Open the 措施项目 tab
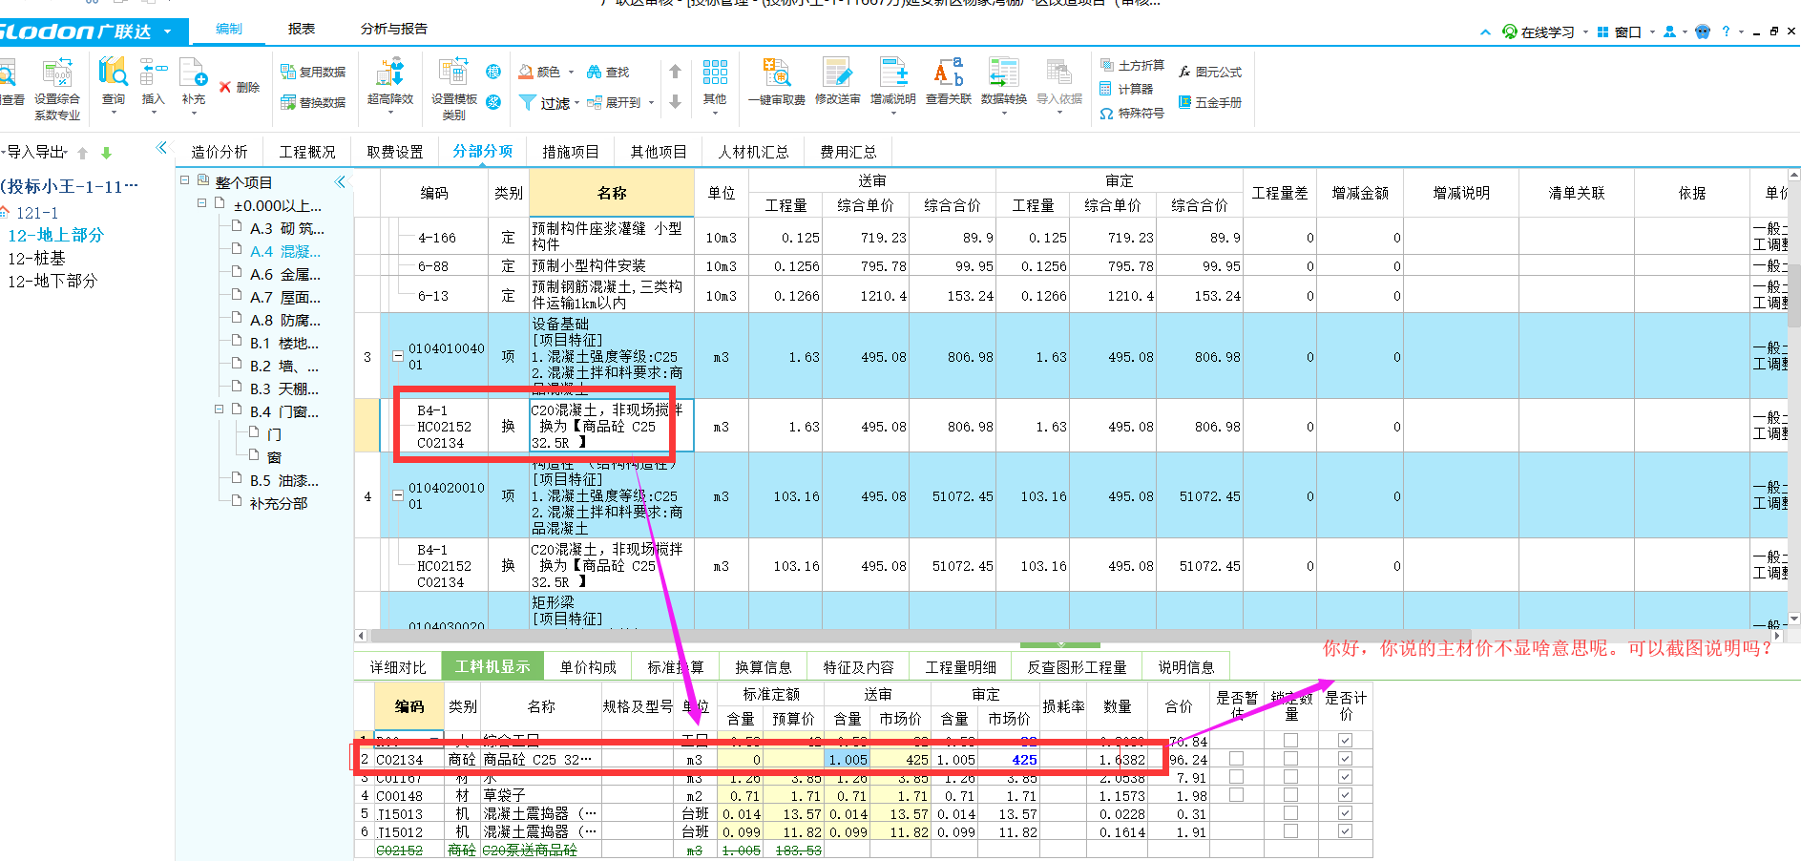This screenshot has height=861, width=1801. point(571,152)
